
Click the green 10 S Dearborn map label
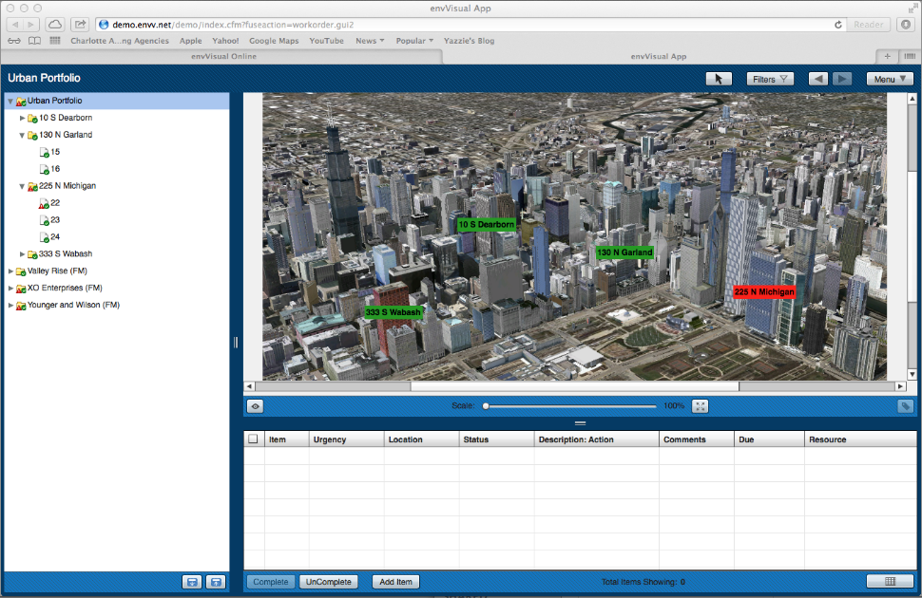[x=487, y=224]
